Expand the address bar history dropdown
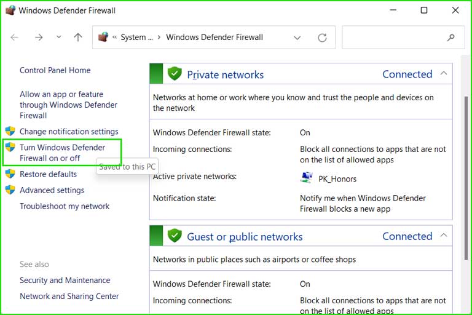 coord(297,38)
